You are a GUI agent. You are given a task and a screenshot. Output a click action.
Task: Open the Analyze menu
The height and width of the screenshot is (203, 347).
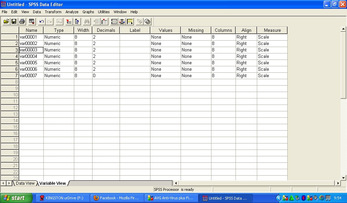[x=72, y=12]
